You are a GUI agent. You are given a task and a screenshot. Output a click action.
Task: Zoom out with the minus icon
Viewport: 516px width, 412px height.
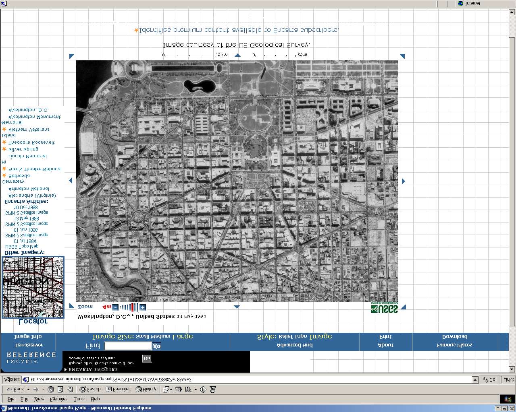115,308
